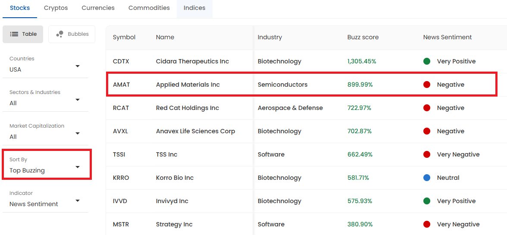The width and height of the screenshot is (507, 235).
Task: Open the Indices tab
Action: click(x=194, y=8)
